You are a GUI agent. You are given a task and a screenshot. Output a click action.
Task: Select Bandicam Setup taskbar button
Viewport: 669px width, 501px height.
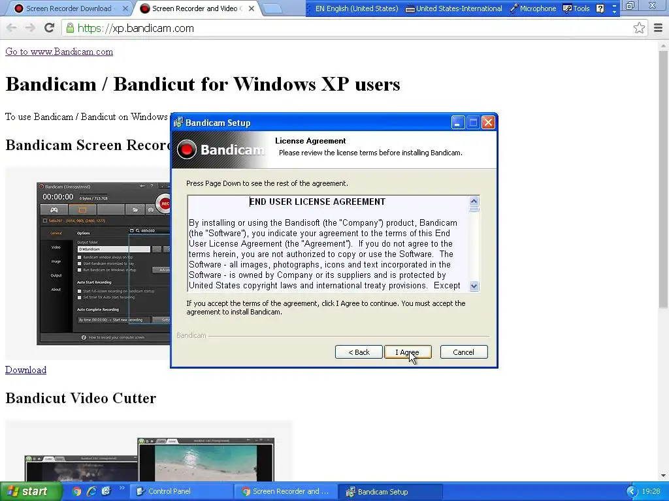(x=391, y=491)
